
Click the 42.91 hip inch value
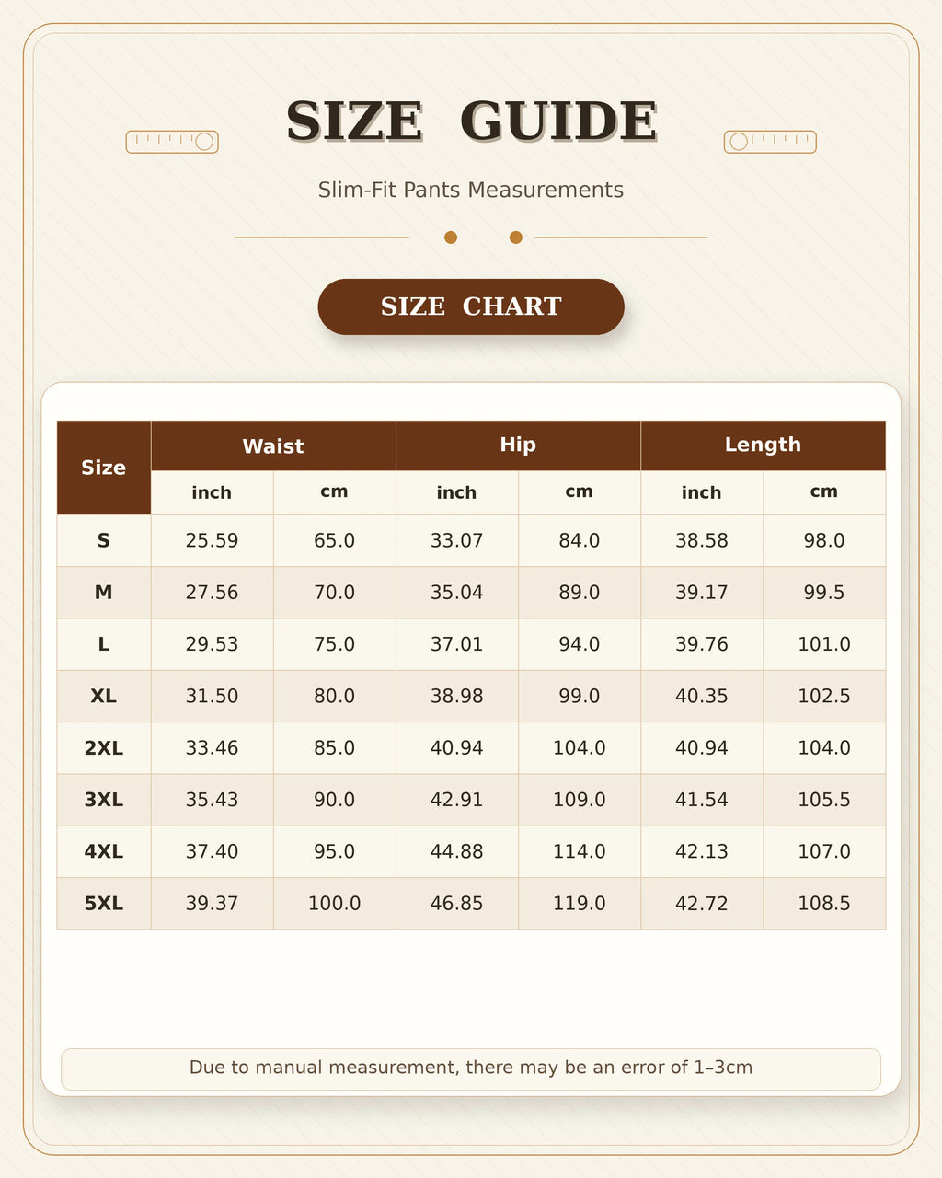pyautogui.click(x=457, y=800)
